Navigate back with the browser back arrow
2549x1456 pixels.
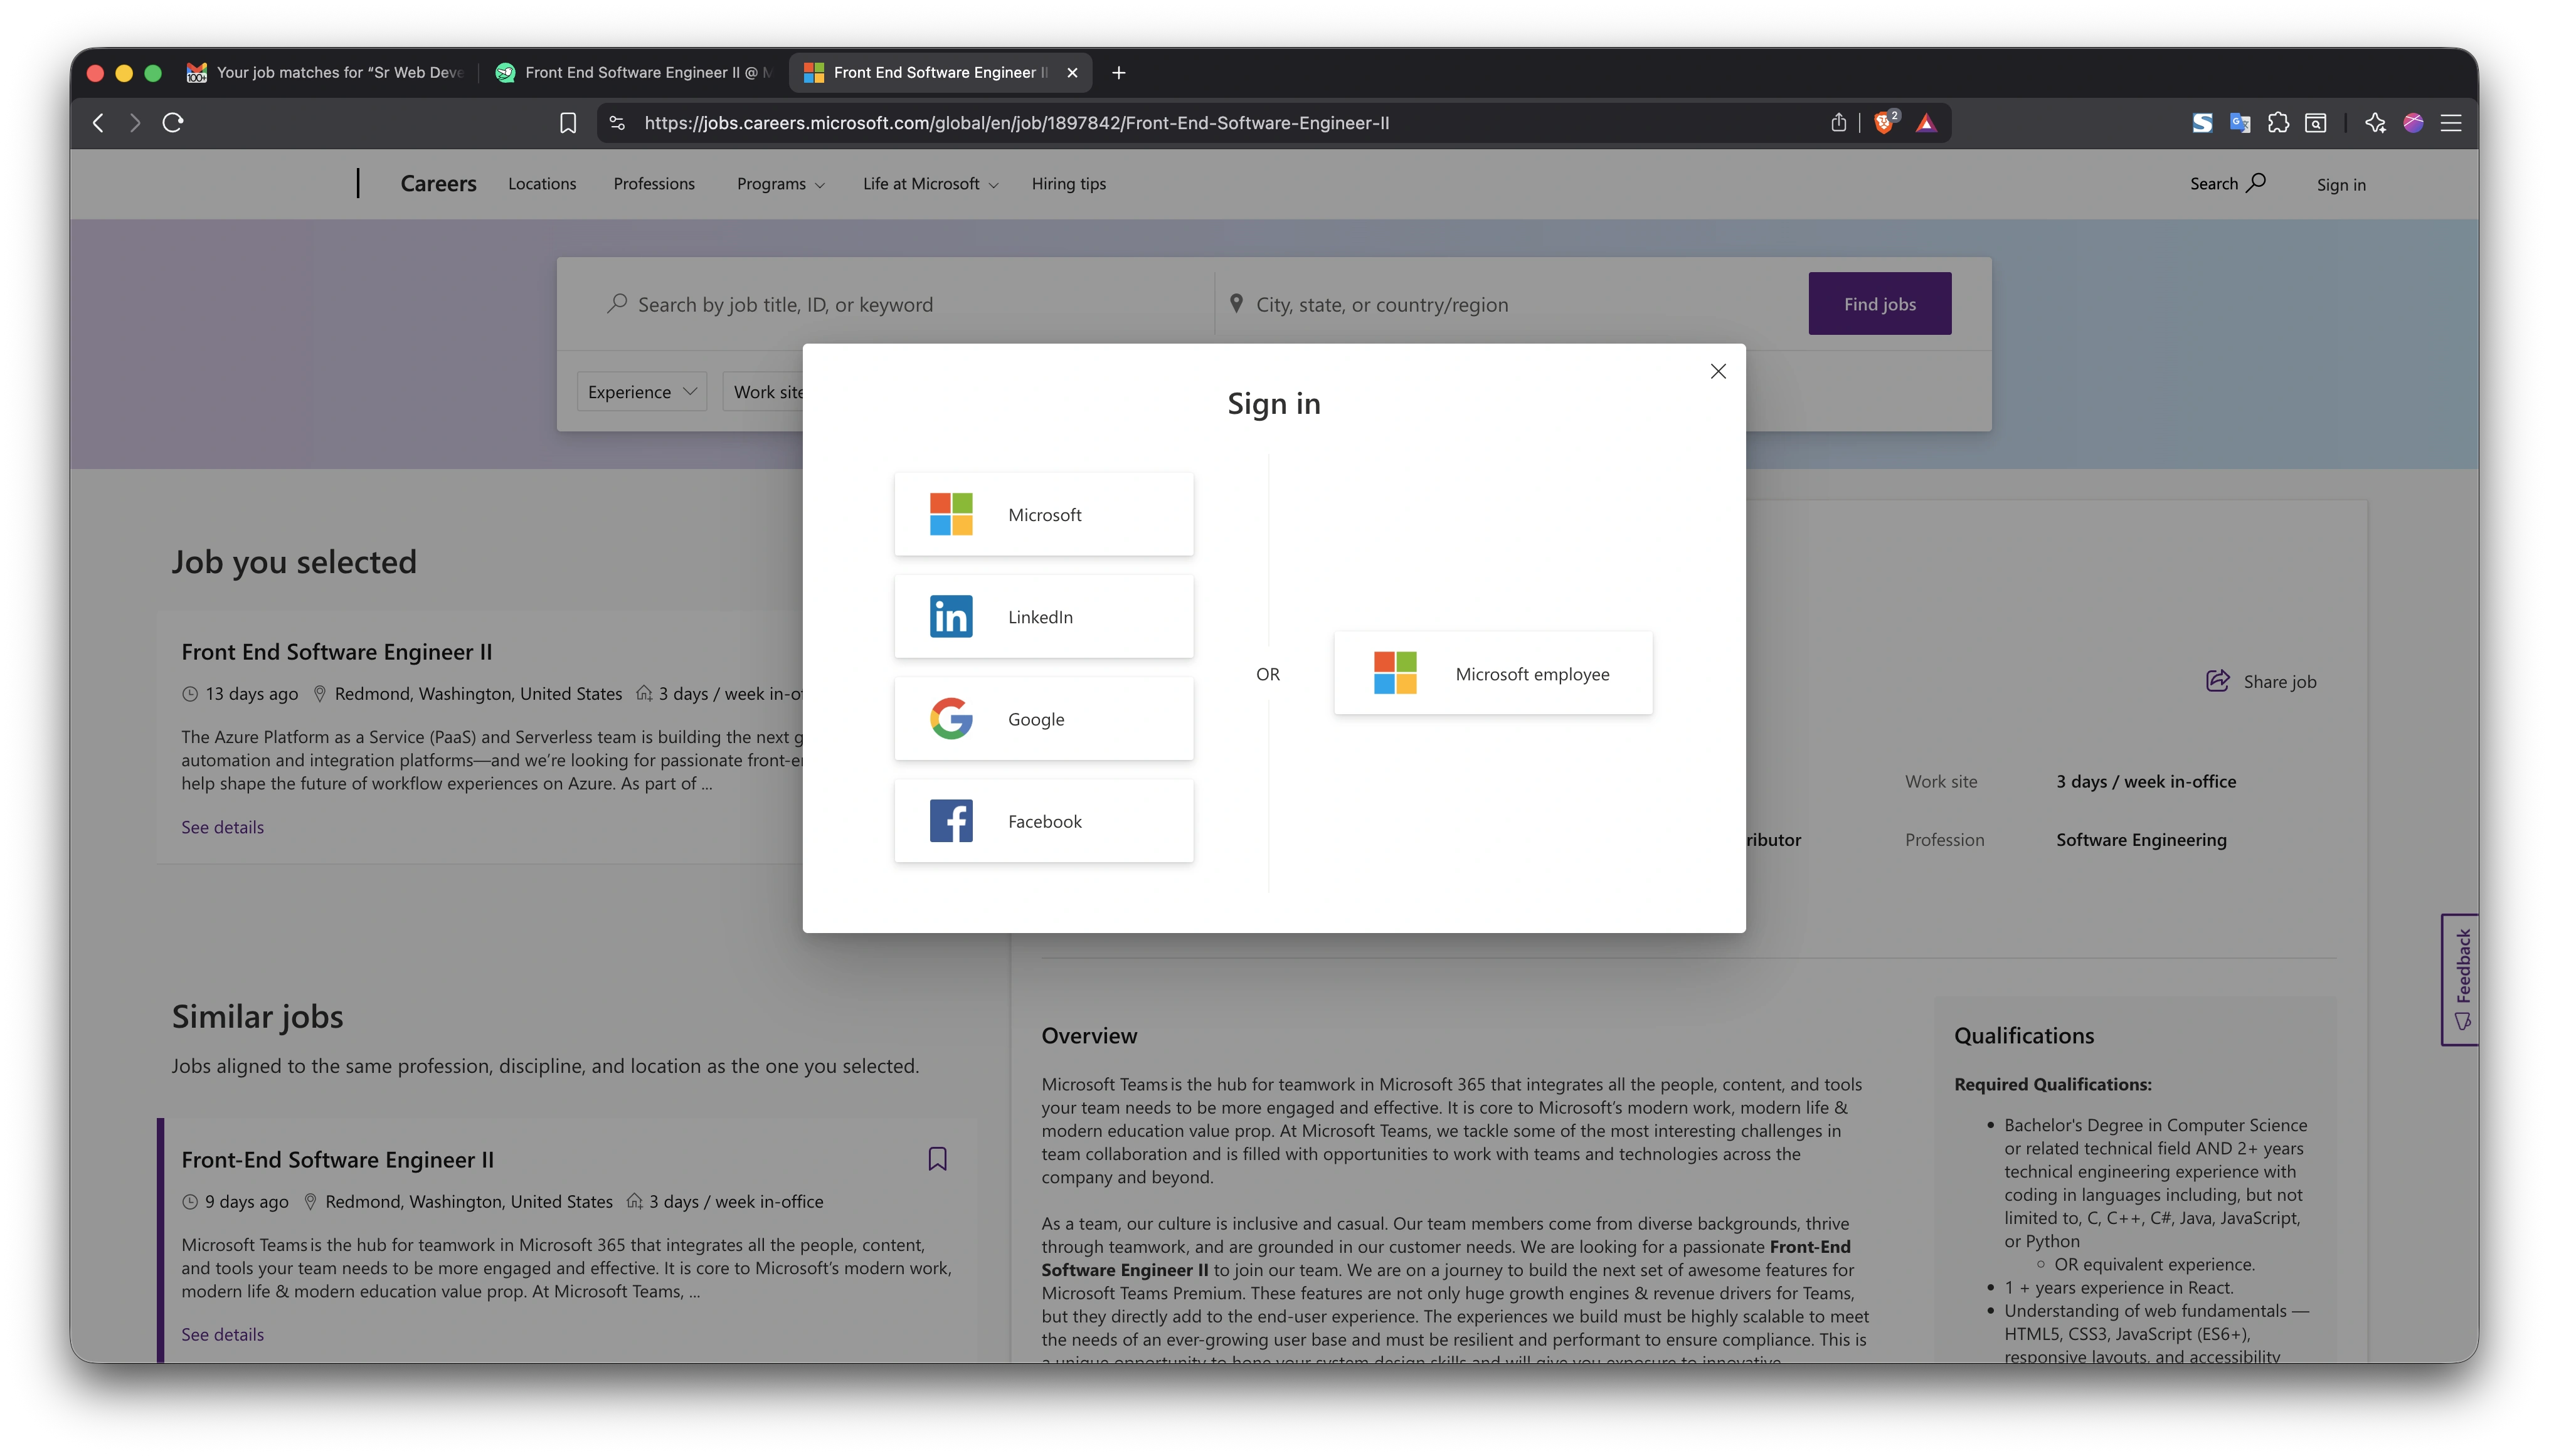(x=98, y=122)
